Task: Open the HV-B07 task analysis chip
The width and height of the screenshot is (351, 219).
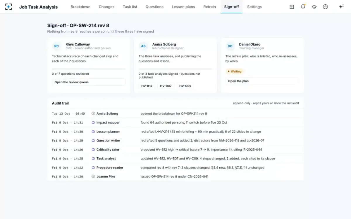Action: [x=166, y=86]
